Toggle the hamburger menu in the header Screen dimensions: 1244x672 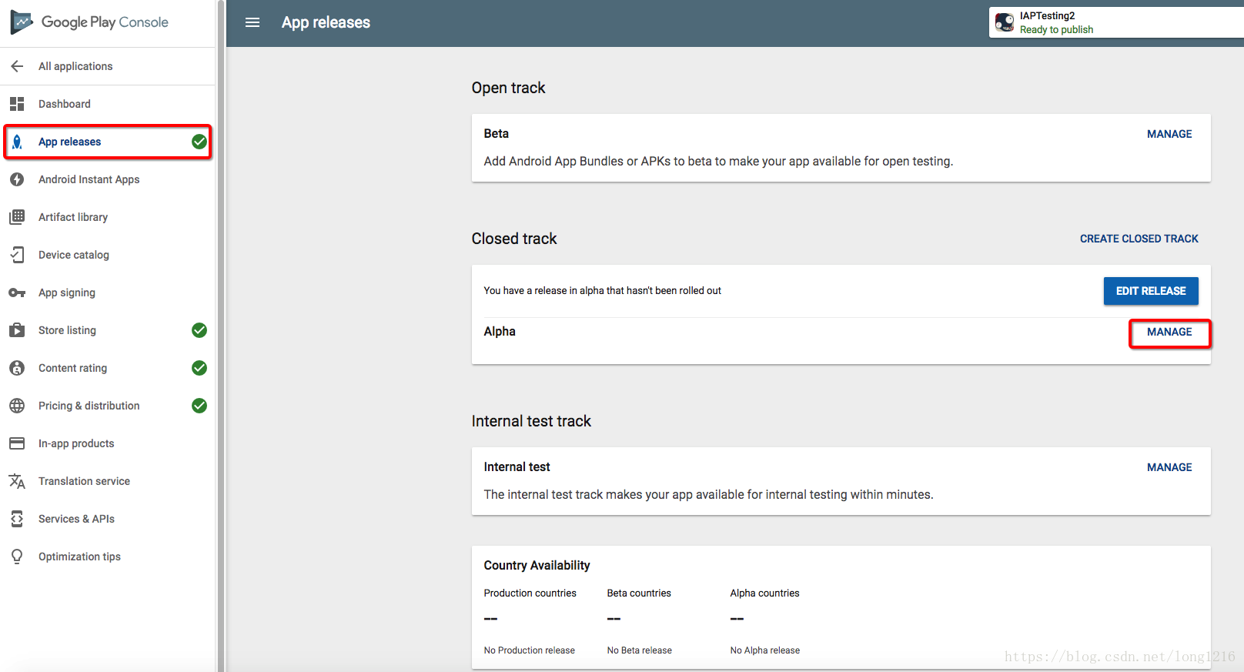click(x=252, y=22)
